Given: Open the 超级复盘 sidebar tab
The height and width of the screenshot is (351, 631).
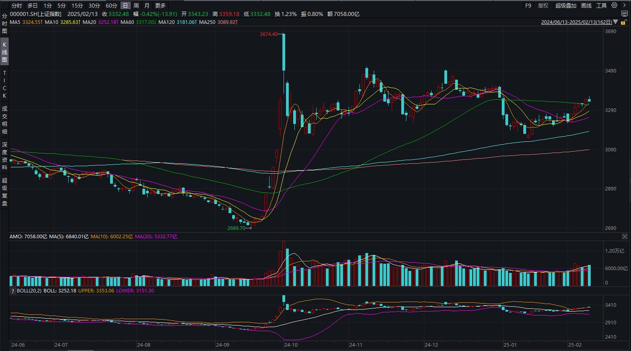Looking at the screenshot, I should point(4,192).
